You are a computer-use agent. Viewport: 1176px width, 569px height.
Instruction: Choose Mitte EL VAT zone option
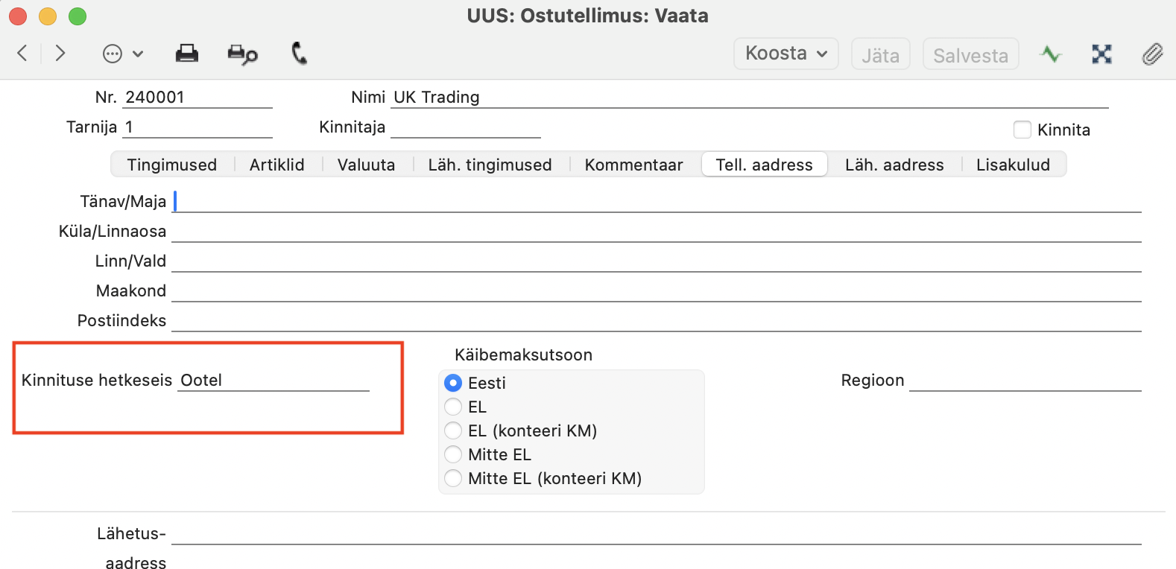453,454
